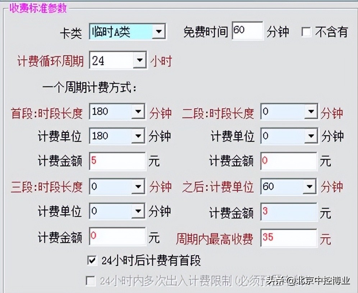Click the 三段 计费金额 field showing 0
Screen dimensions: 358x293
[117, 236]
